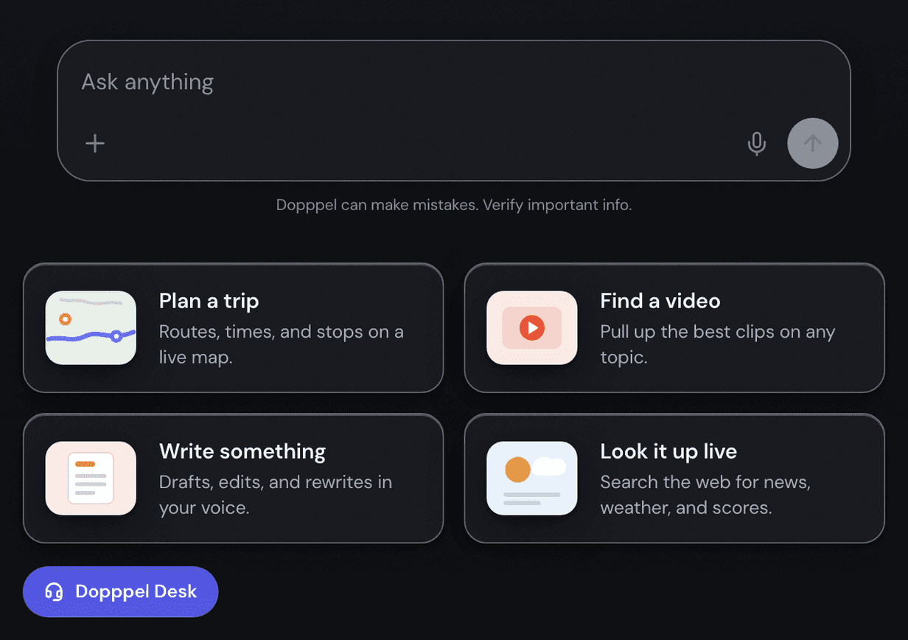Click 'Dopppel can make mistakes' disclaimer text
This screenshot has height=640, width=908.
(454, 205)
